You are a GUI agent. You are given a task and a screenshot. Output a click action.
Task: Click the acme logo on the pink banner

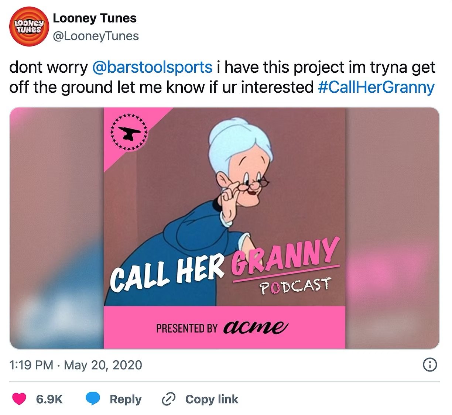click(x=255, y=327)
